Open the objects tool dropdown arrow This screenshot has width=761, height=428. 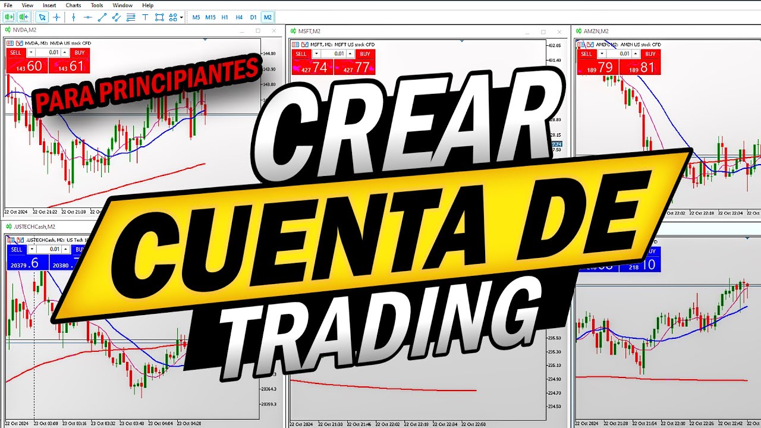(181, 17)
